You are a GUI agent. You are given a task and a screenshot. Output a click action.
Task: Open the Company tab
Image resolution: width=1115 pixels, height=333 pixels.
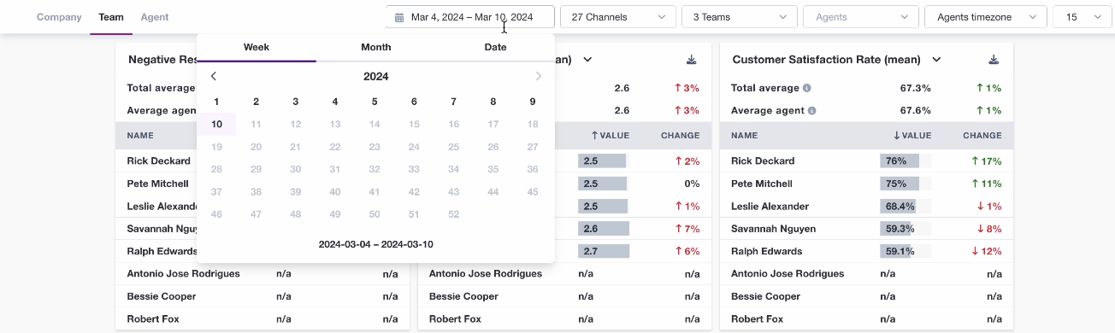pos(59,17)
